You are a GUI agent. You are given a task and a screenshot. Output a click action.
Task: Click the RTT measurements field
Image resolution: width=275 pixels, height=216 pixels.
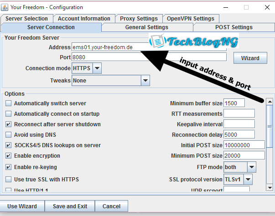pyautogui.click(x=239, y=113)
